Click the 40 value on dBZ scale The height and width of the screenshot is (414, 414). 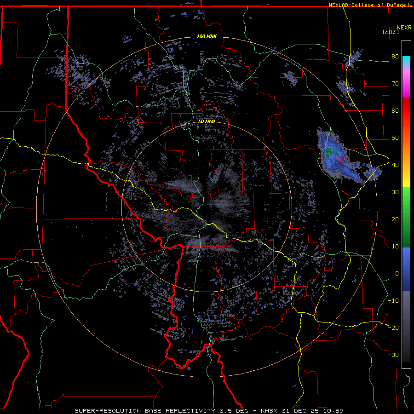click(x=395, y=165)
